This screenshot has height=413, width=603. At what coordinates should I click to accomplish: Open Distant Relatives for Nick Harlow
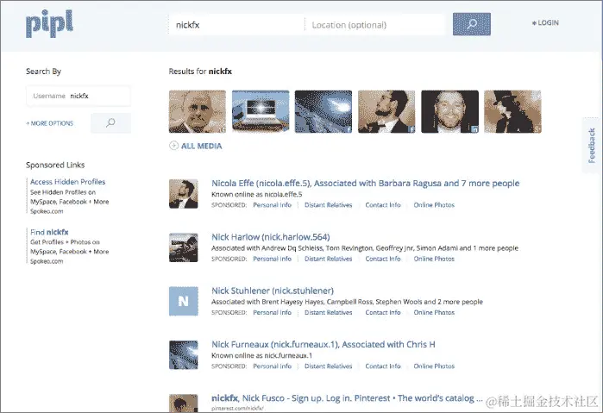tap(329, 260)
